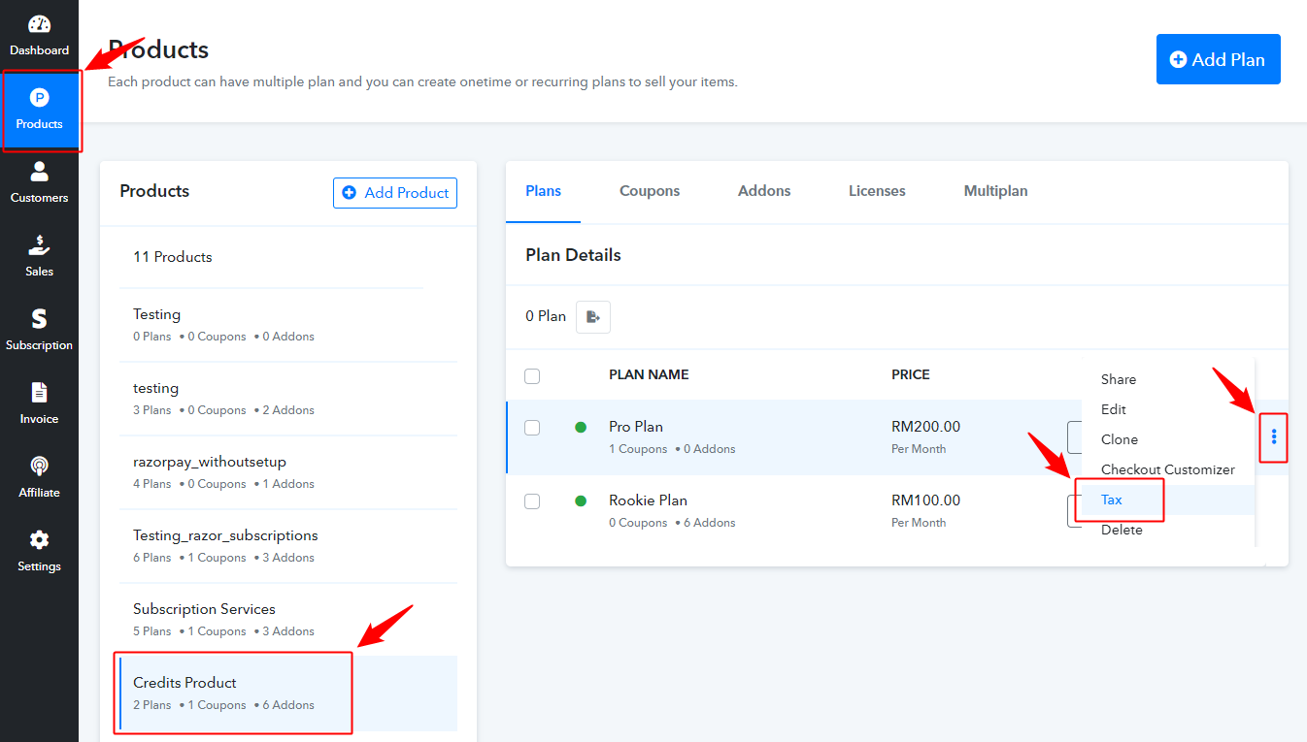
Task: Select the razorpay_withoutsetup product
Action: (288, 472)
